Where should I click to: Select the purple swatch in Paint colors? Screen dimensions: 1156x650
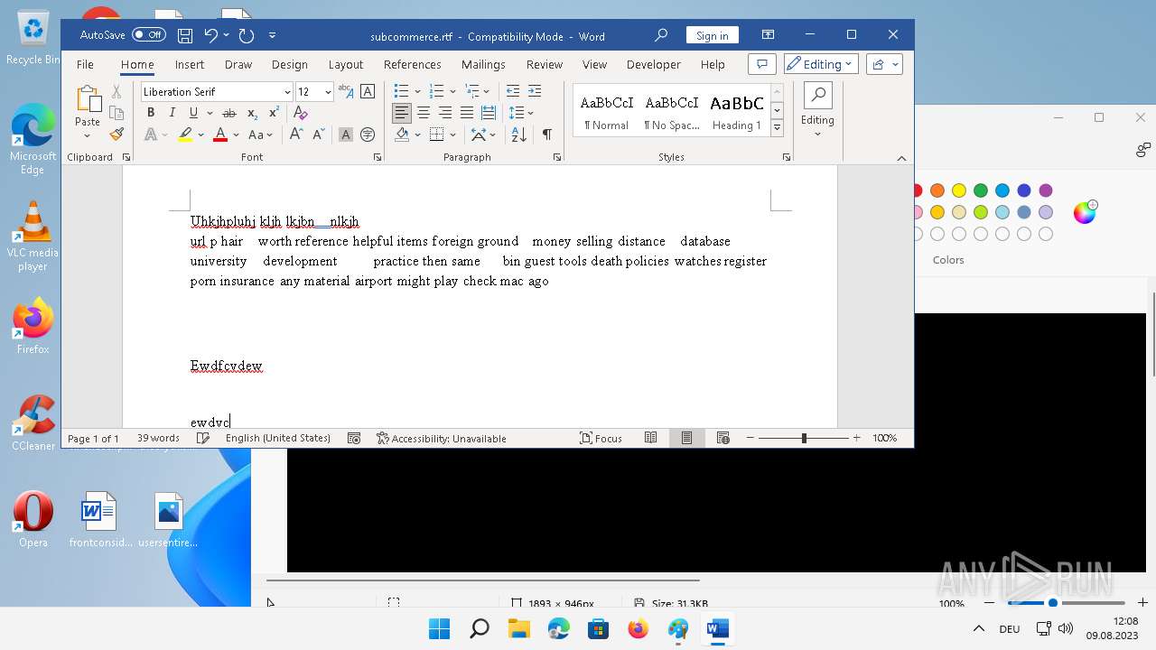[1046, 190]
